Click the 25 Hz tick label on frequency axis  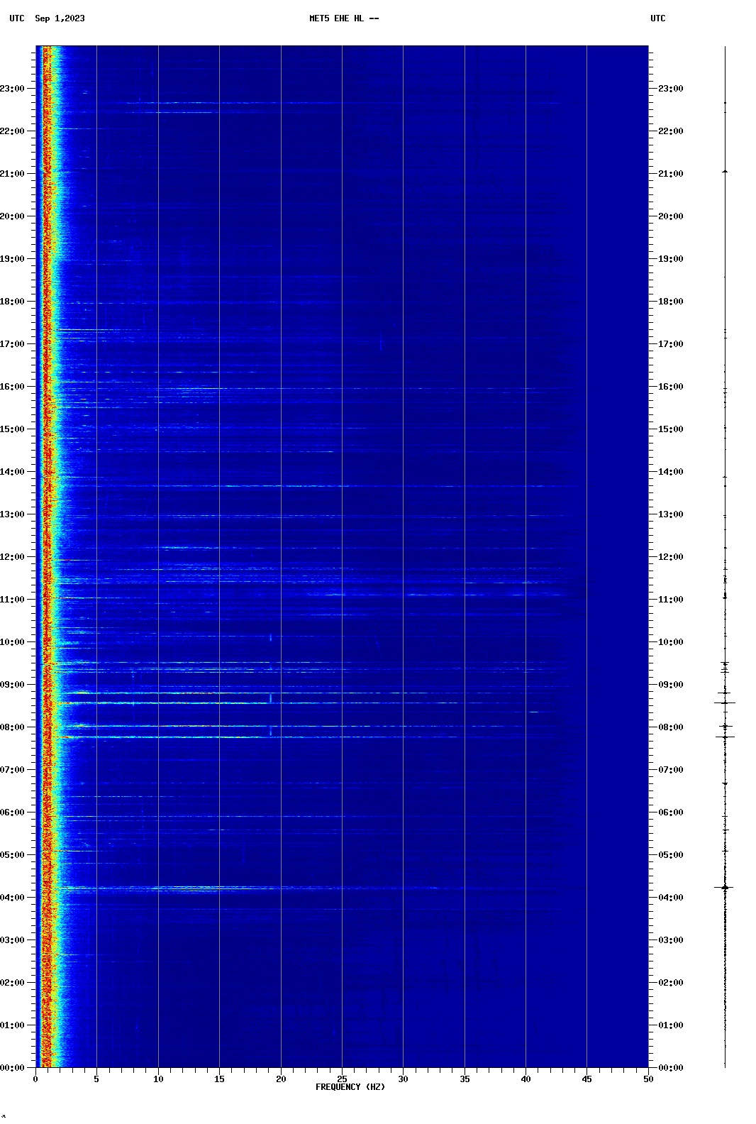[342, 1079]
